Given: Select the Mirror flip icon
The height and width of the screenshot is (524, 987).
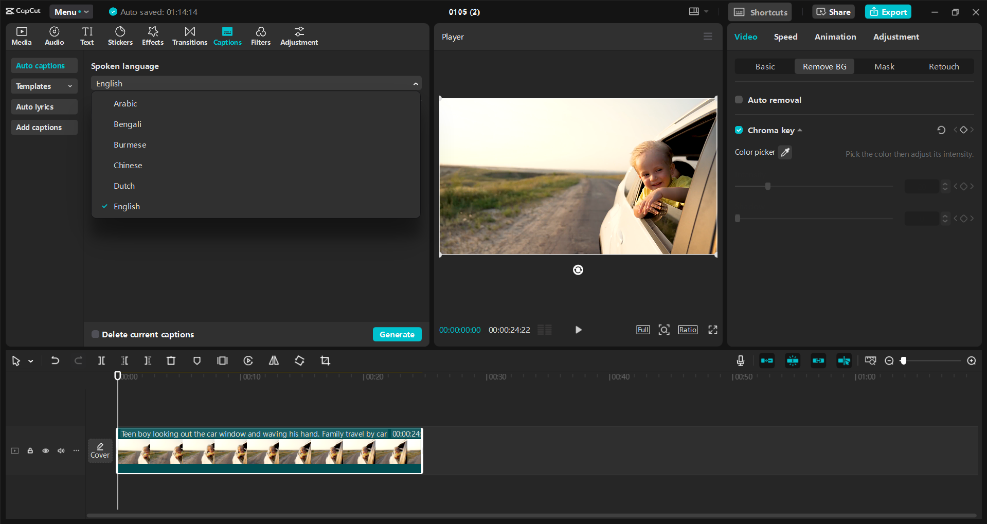Looking at the screenshot, I should click(274, 360).
